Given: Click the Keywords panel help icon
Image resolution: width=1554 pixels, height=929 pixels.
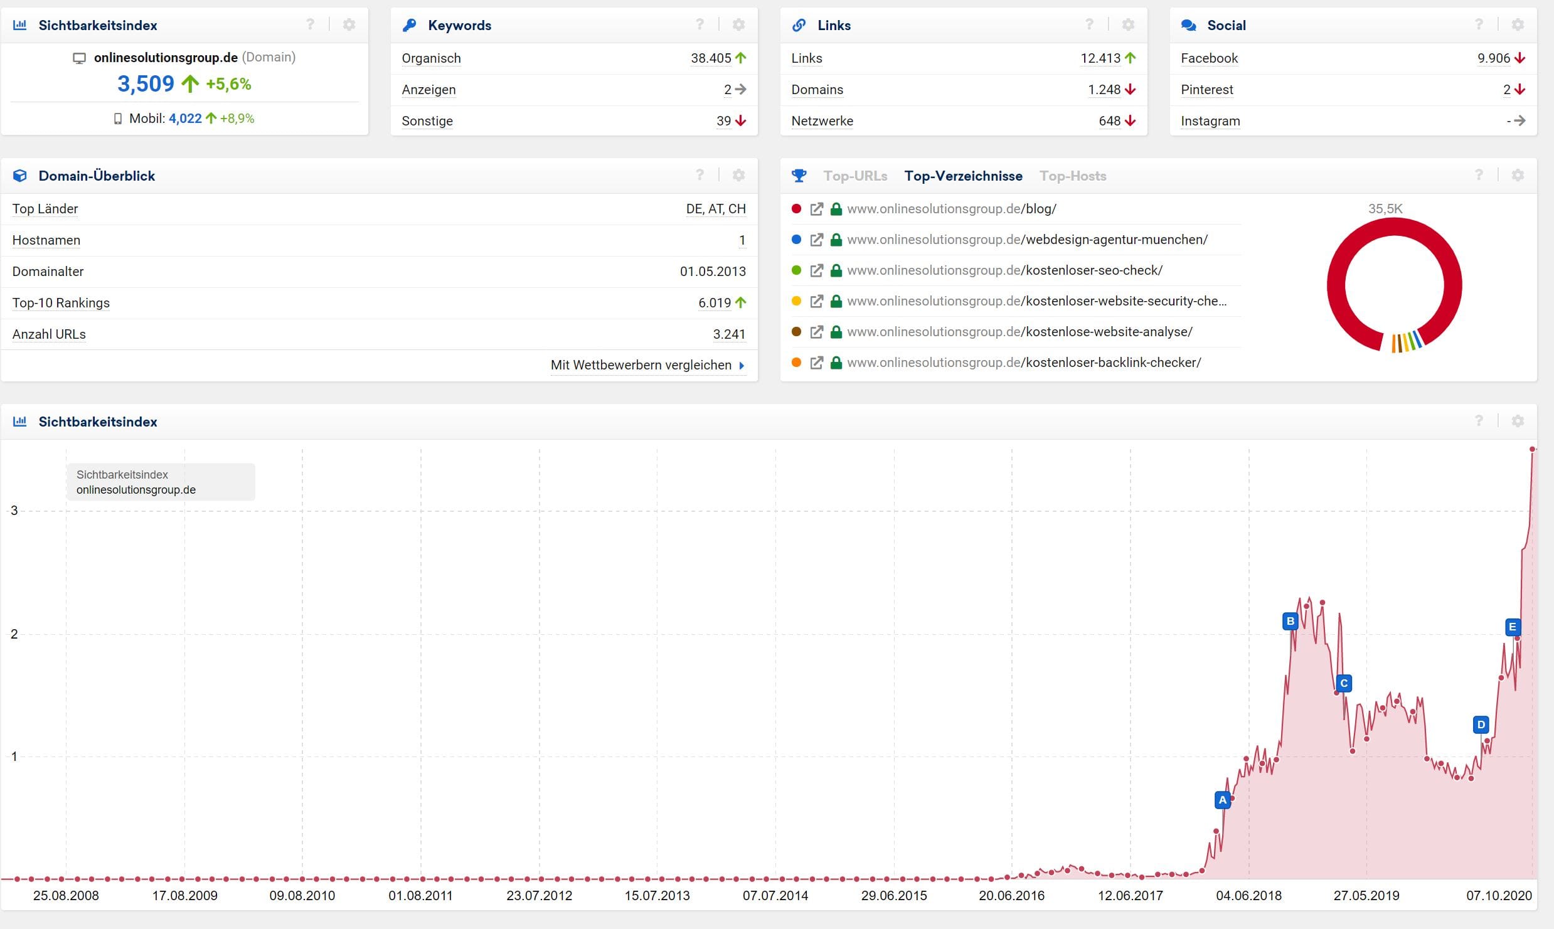Looking at the screenshot, I should pyautogui.click(x=700, y=24).
